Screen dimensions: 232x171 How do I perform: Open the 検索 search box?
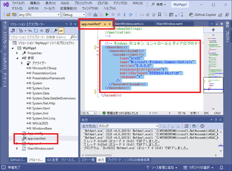[x=159, y=5]
